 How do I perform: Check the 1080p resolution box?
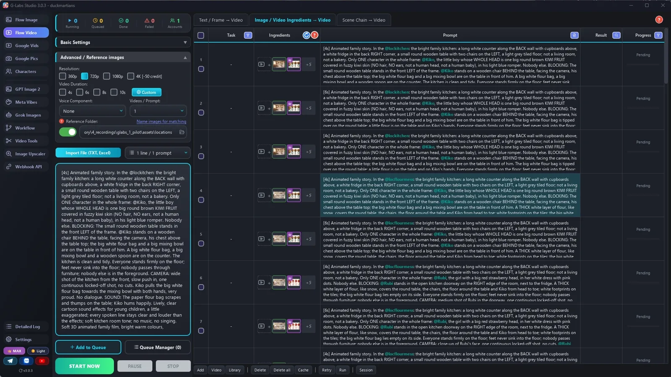107,76
